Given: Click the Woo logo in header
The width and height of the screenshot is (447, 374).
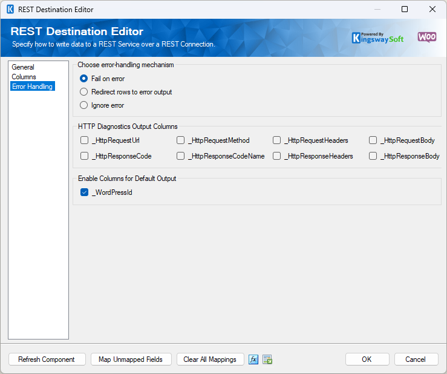Looking at the screenshot, I should [x=427, y=37].
